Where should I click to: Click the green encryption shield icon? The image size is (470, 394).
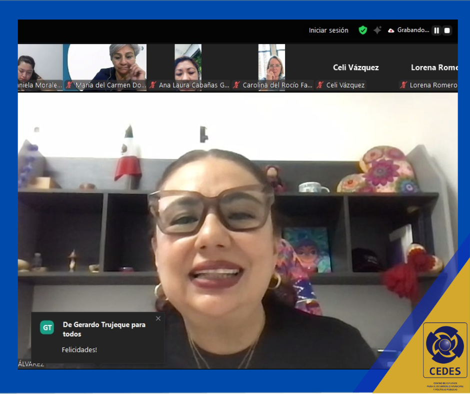[363, 30]
